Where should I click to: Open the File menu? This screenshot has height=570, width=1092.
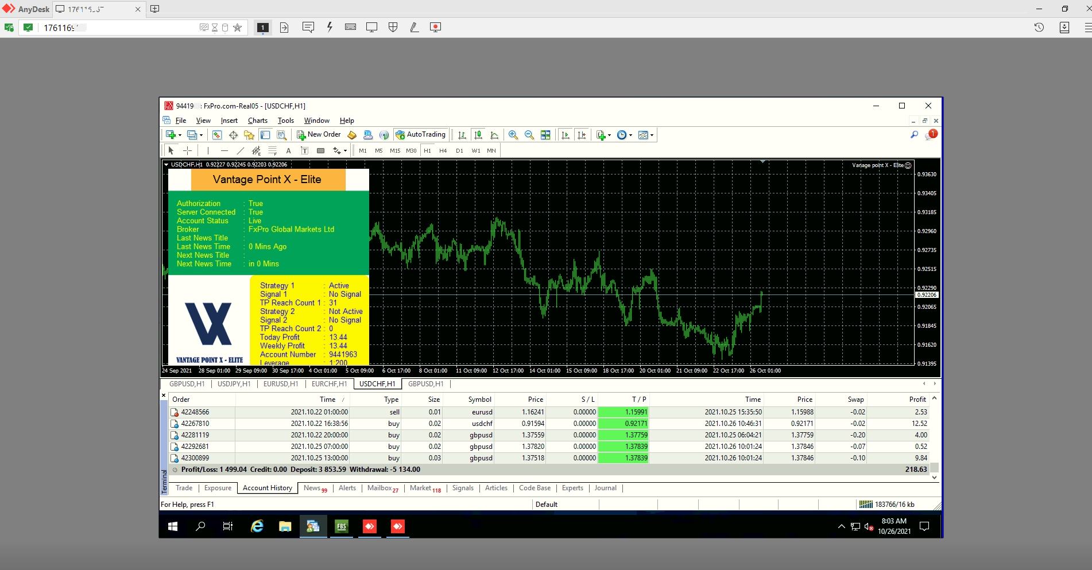(x=180, y=121)
